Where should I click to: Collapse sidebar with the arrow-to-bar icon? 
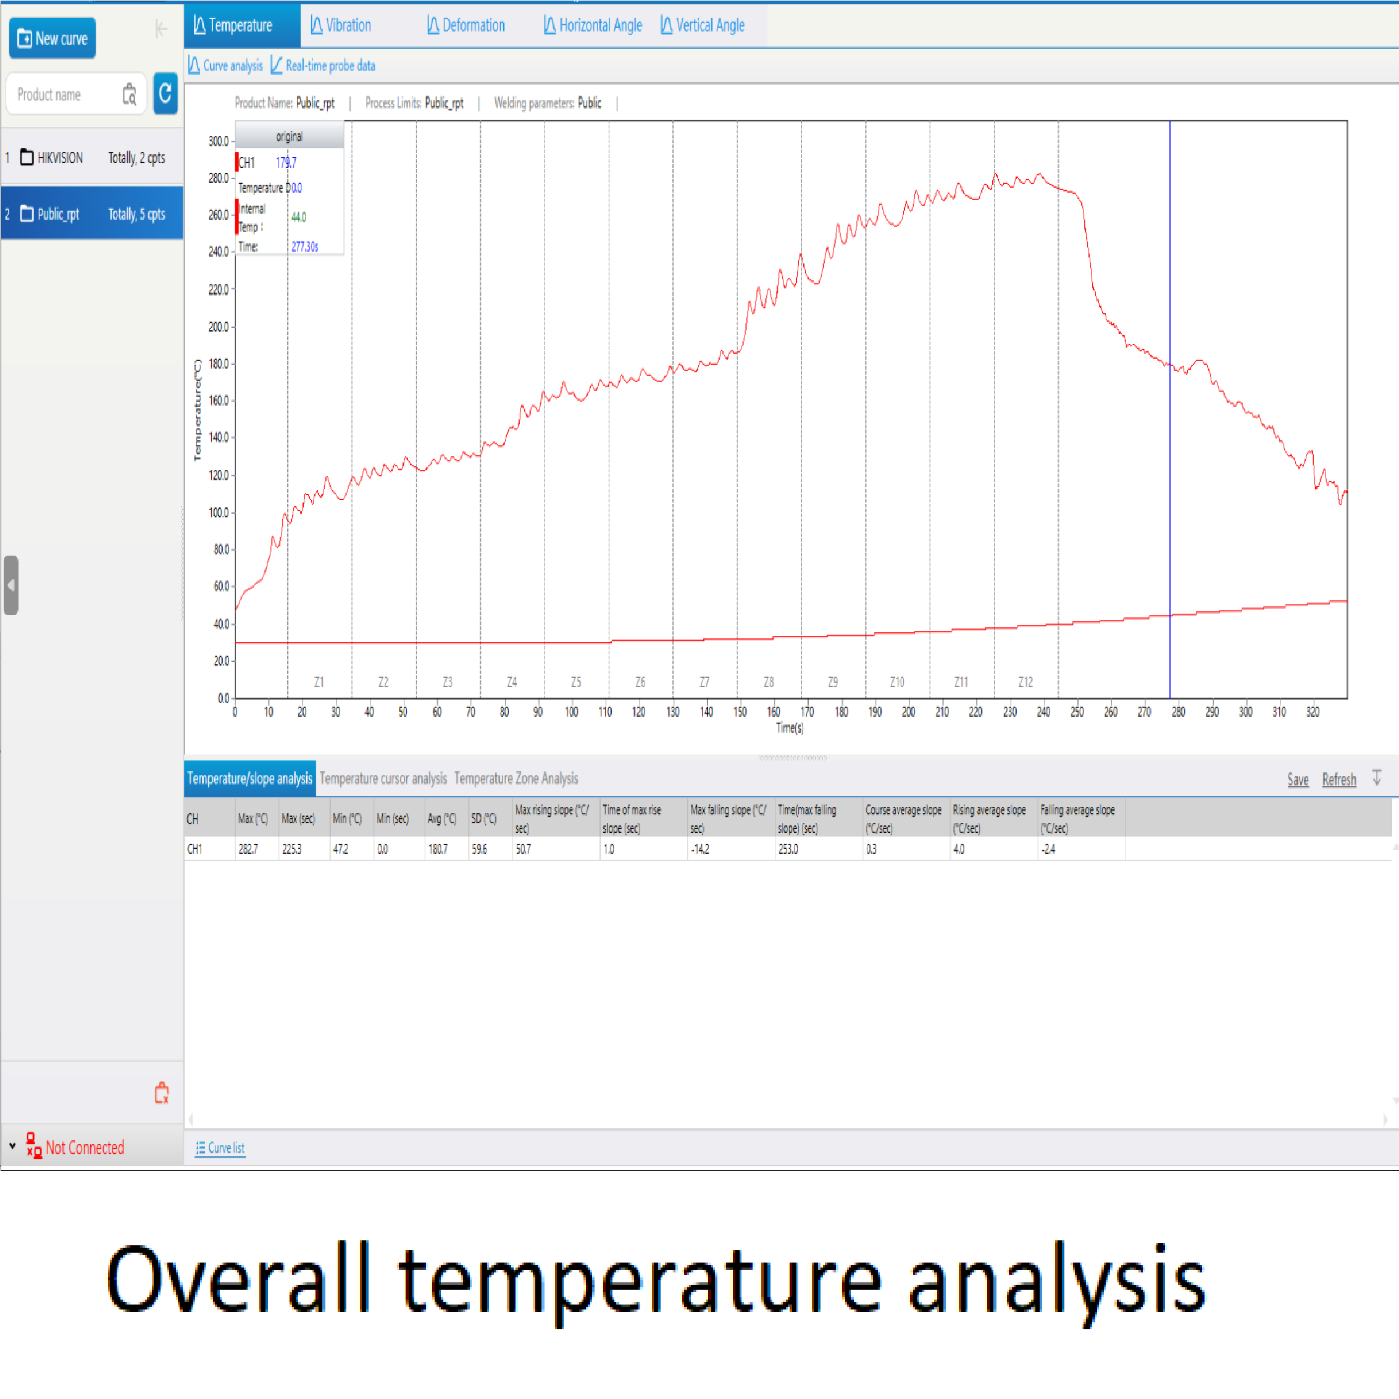click(161, 30)
